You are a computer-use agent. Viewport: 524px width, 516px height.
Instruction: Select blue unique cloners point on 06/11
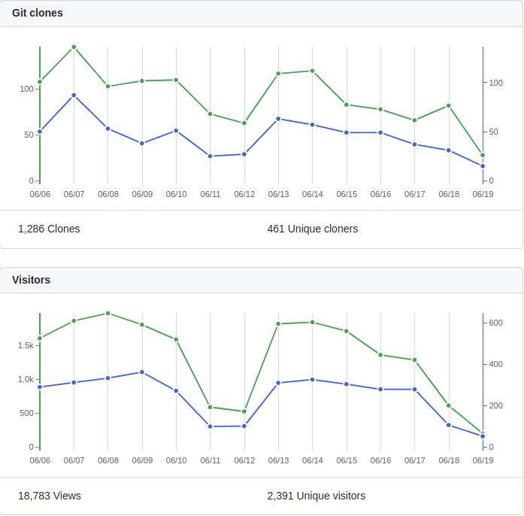pos(211,156)
